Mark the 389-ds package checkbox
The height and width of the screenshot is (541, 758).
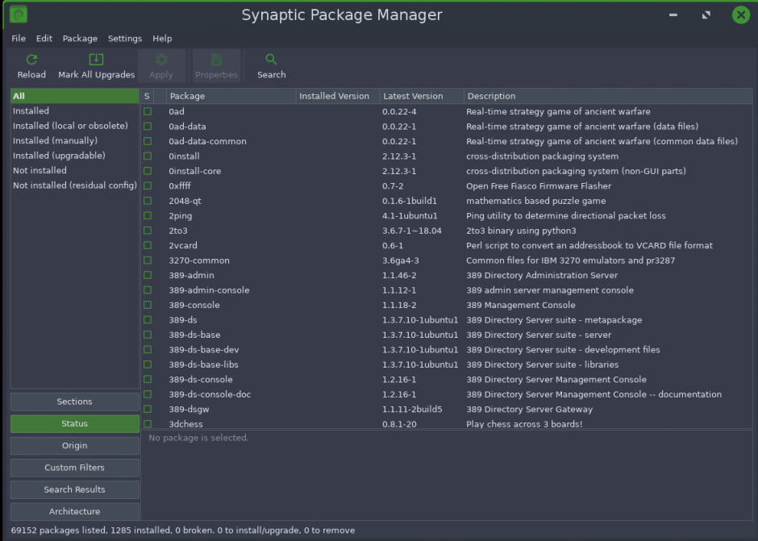(147, 320)
